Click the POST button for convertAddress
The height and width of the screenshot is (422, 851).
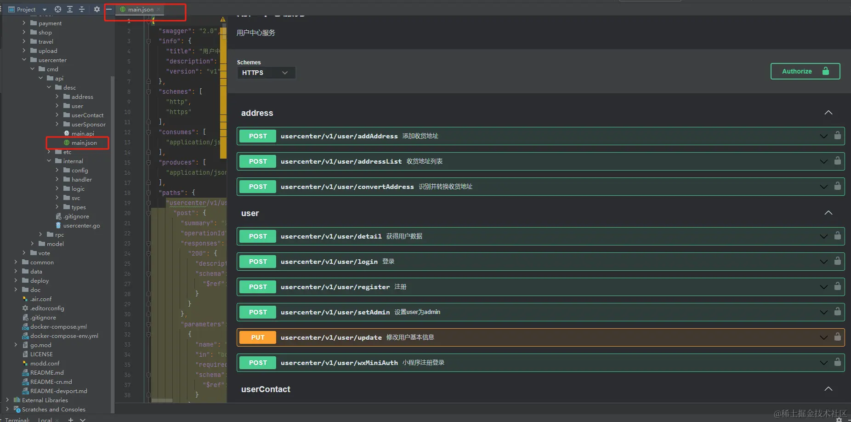tap(258, 187)
